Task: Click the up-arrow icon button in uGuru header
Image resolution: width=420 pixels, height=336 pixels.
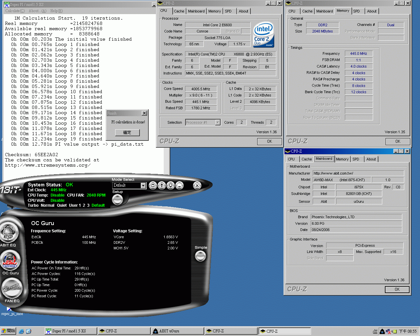Action: click(x=162, y=186)
